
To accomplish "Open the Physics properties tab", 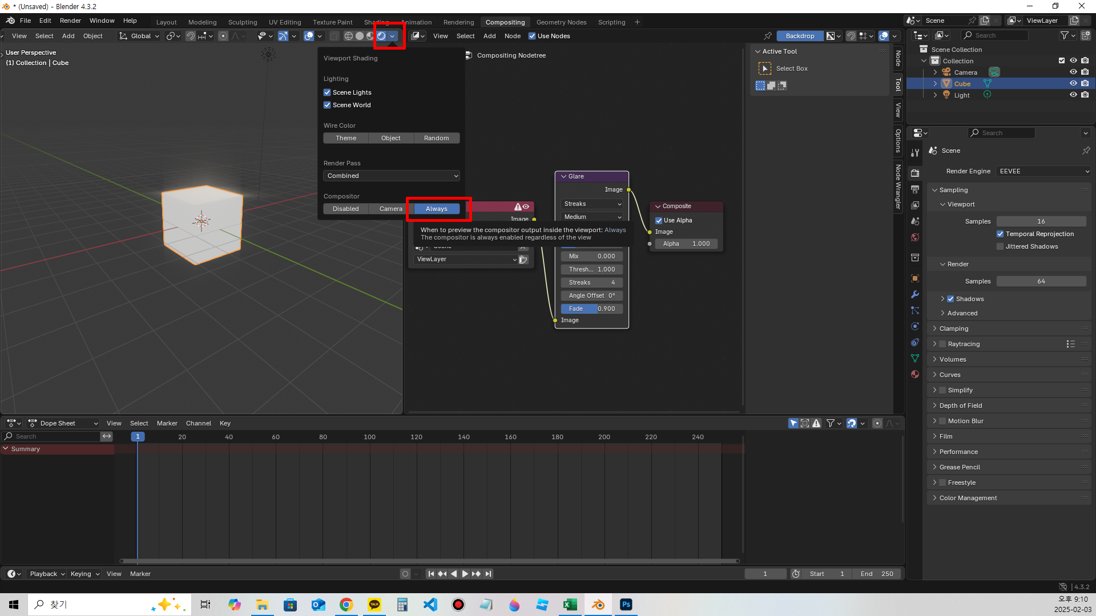I will pos(915,326).
